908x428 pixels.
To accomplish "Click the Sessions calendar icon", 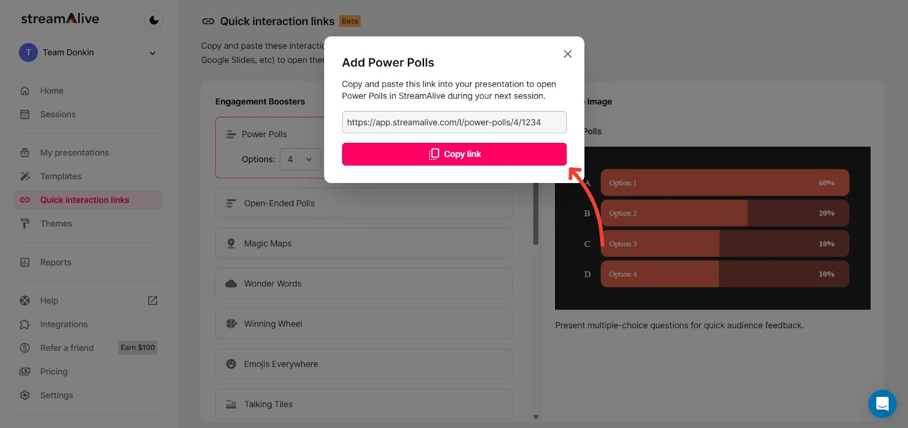I will (x=25, y=115).
